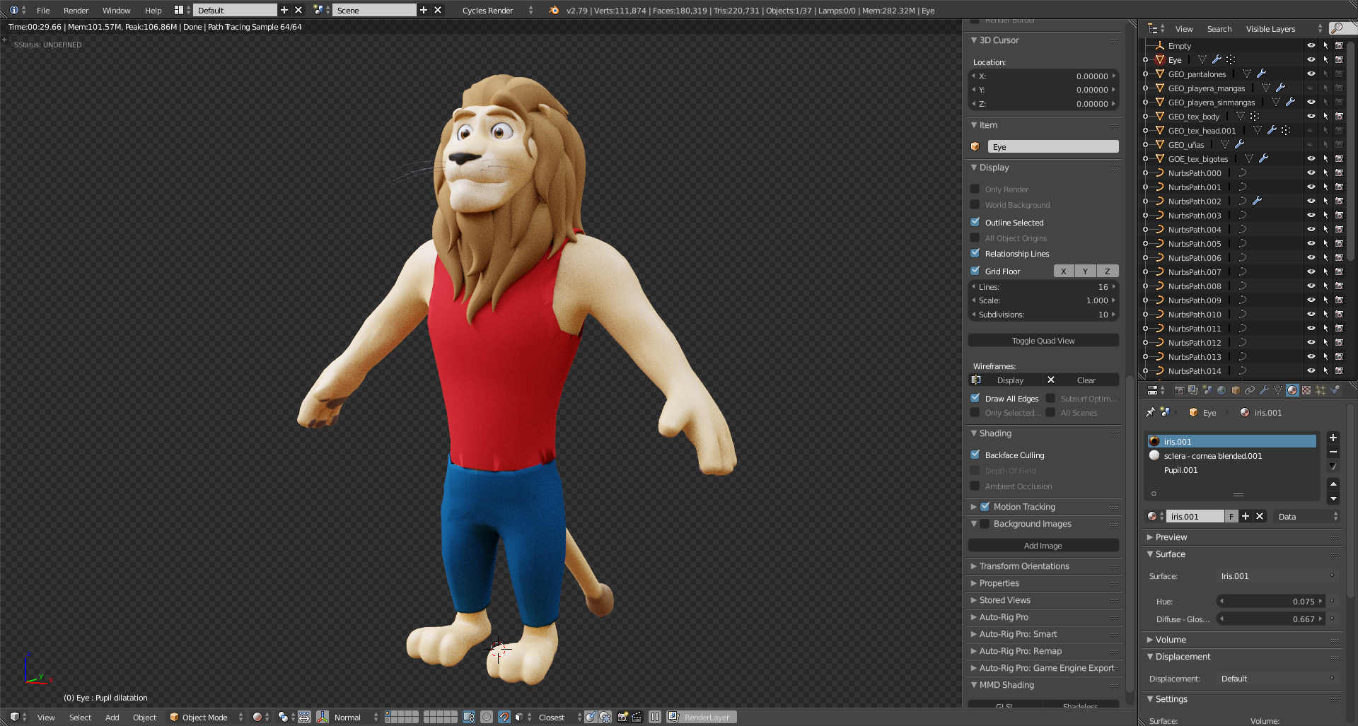The width and height of the screenshot is (1358, 726).
Task: Toggle the 3D manipulator axes icon
Action: click(323, 717)
